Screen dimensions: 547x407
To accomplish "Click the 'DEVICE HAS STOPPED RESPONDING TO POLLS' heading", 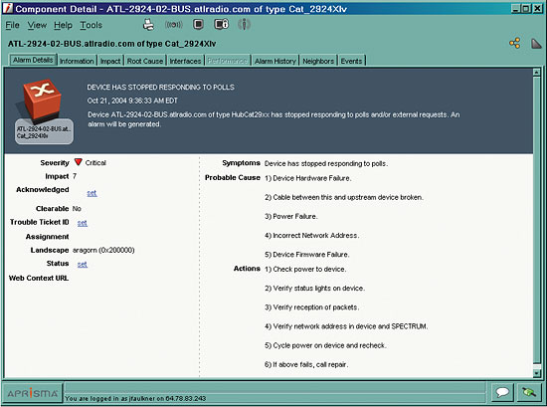I will [161, 88].
